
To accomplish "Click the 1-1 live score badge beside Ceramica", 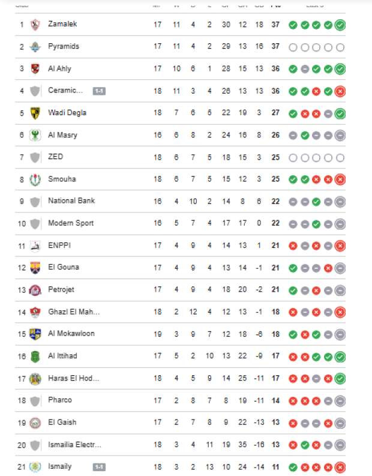I will [99, 91].
